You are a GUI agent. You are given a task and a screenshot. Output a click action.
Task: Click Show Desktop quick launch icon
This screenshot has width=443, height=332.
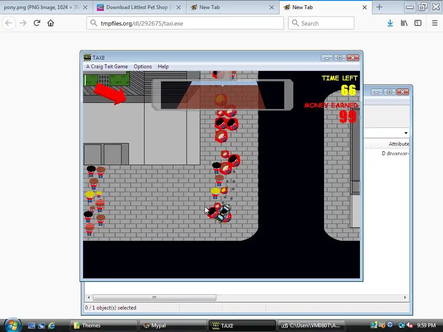pyautogui.click(x=31, y=326)
